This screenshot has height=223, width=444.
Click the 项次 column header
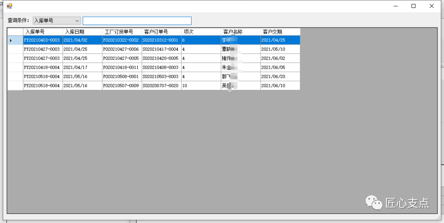(201, 32)
